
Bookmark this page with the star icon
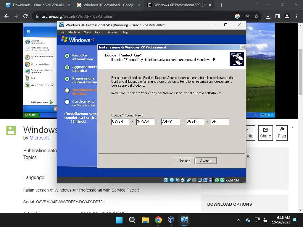256,16
